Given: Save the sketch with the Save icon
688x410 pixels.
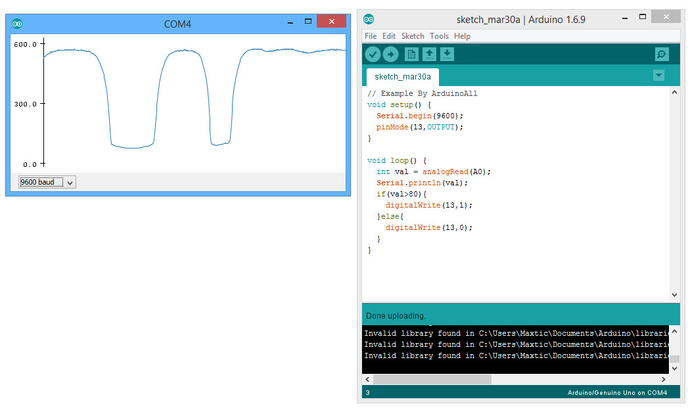Looking at the screenshot, I should (447, 55).
